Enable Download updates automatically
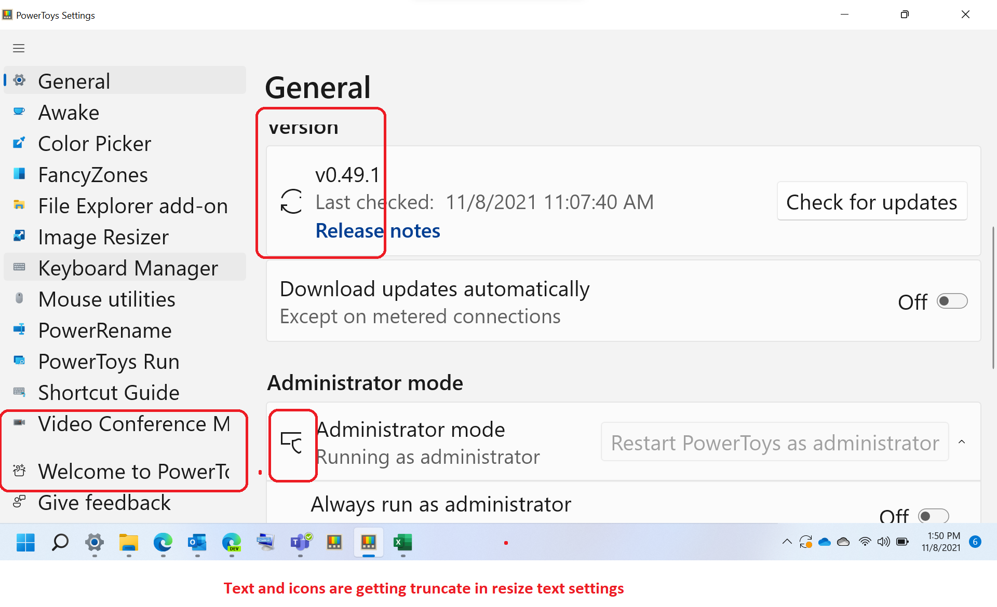The height and width of the screenshot is (607, 997). [x=952, y=300]
